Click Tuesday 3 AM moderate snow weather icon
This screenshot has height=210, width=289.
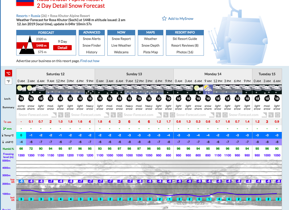pyautogui.click(x=267, y=89)
